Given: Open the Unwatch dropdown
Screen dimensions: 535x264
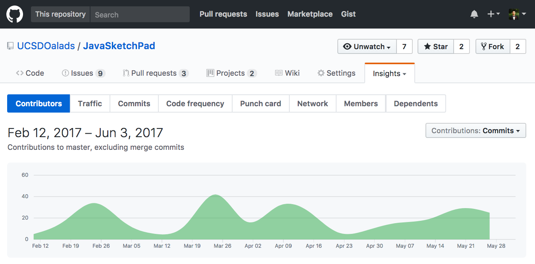Looking at the screenshot, I should [x=367, y=46].
